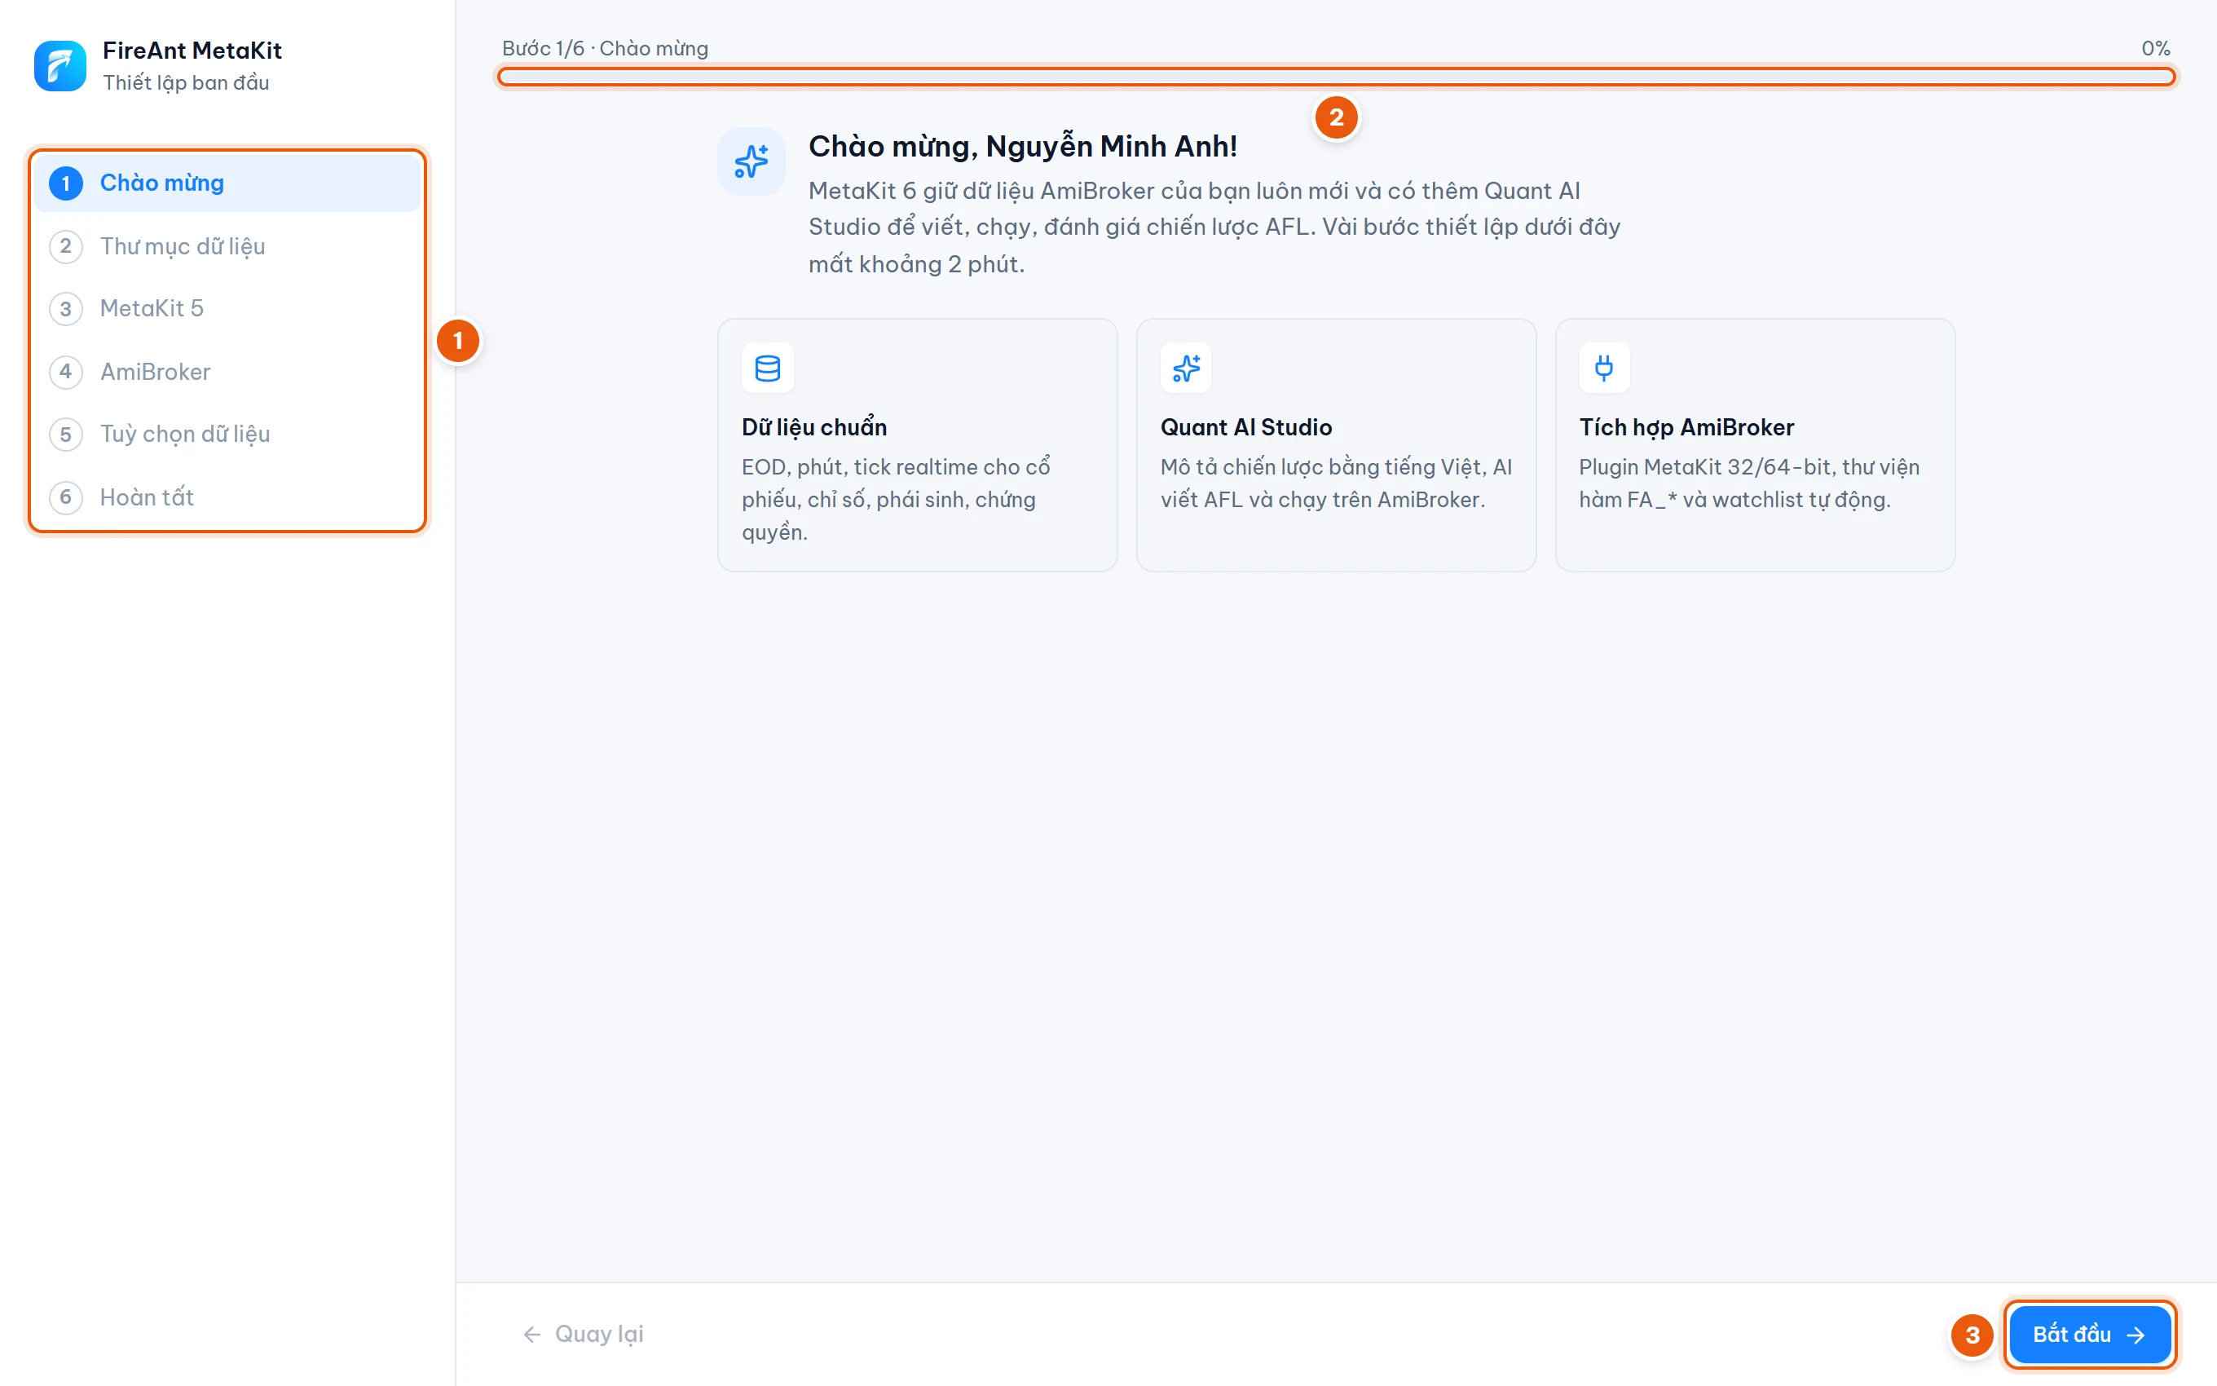2217x1386 pixels.
Task: Click the step 6 number circle
Action: coord(66,497)
